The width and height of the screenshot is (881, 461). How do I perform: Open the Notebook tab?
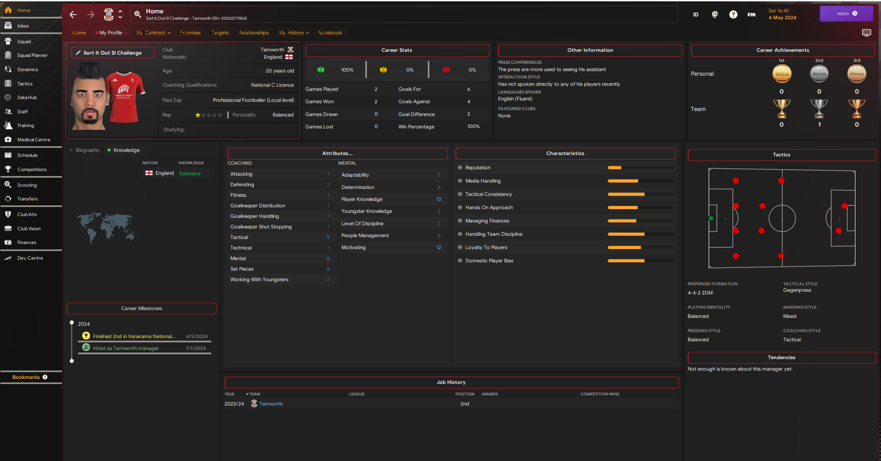(x=330, y=33)
